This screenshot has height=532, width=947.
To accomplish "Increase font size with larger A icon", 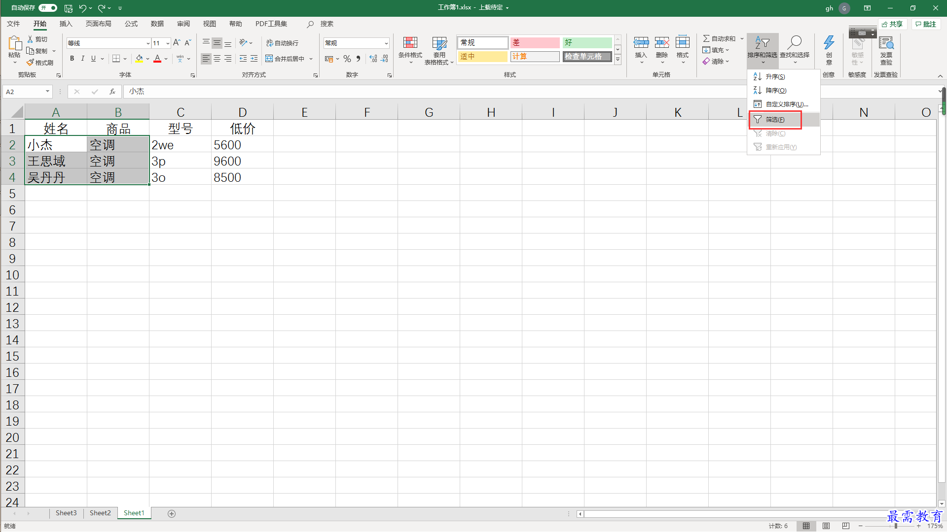I will [177, 43].
